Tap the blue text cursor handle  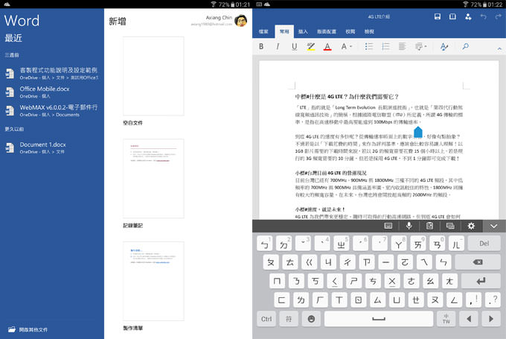point(418,132)
